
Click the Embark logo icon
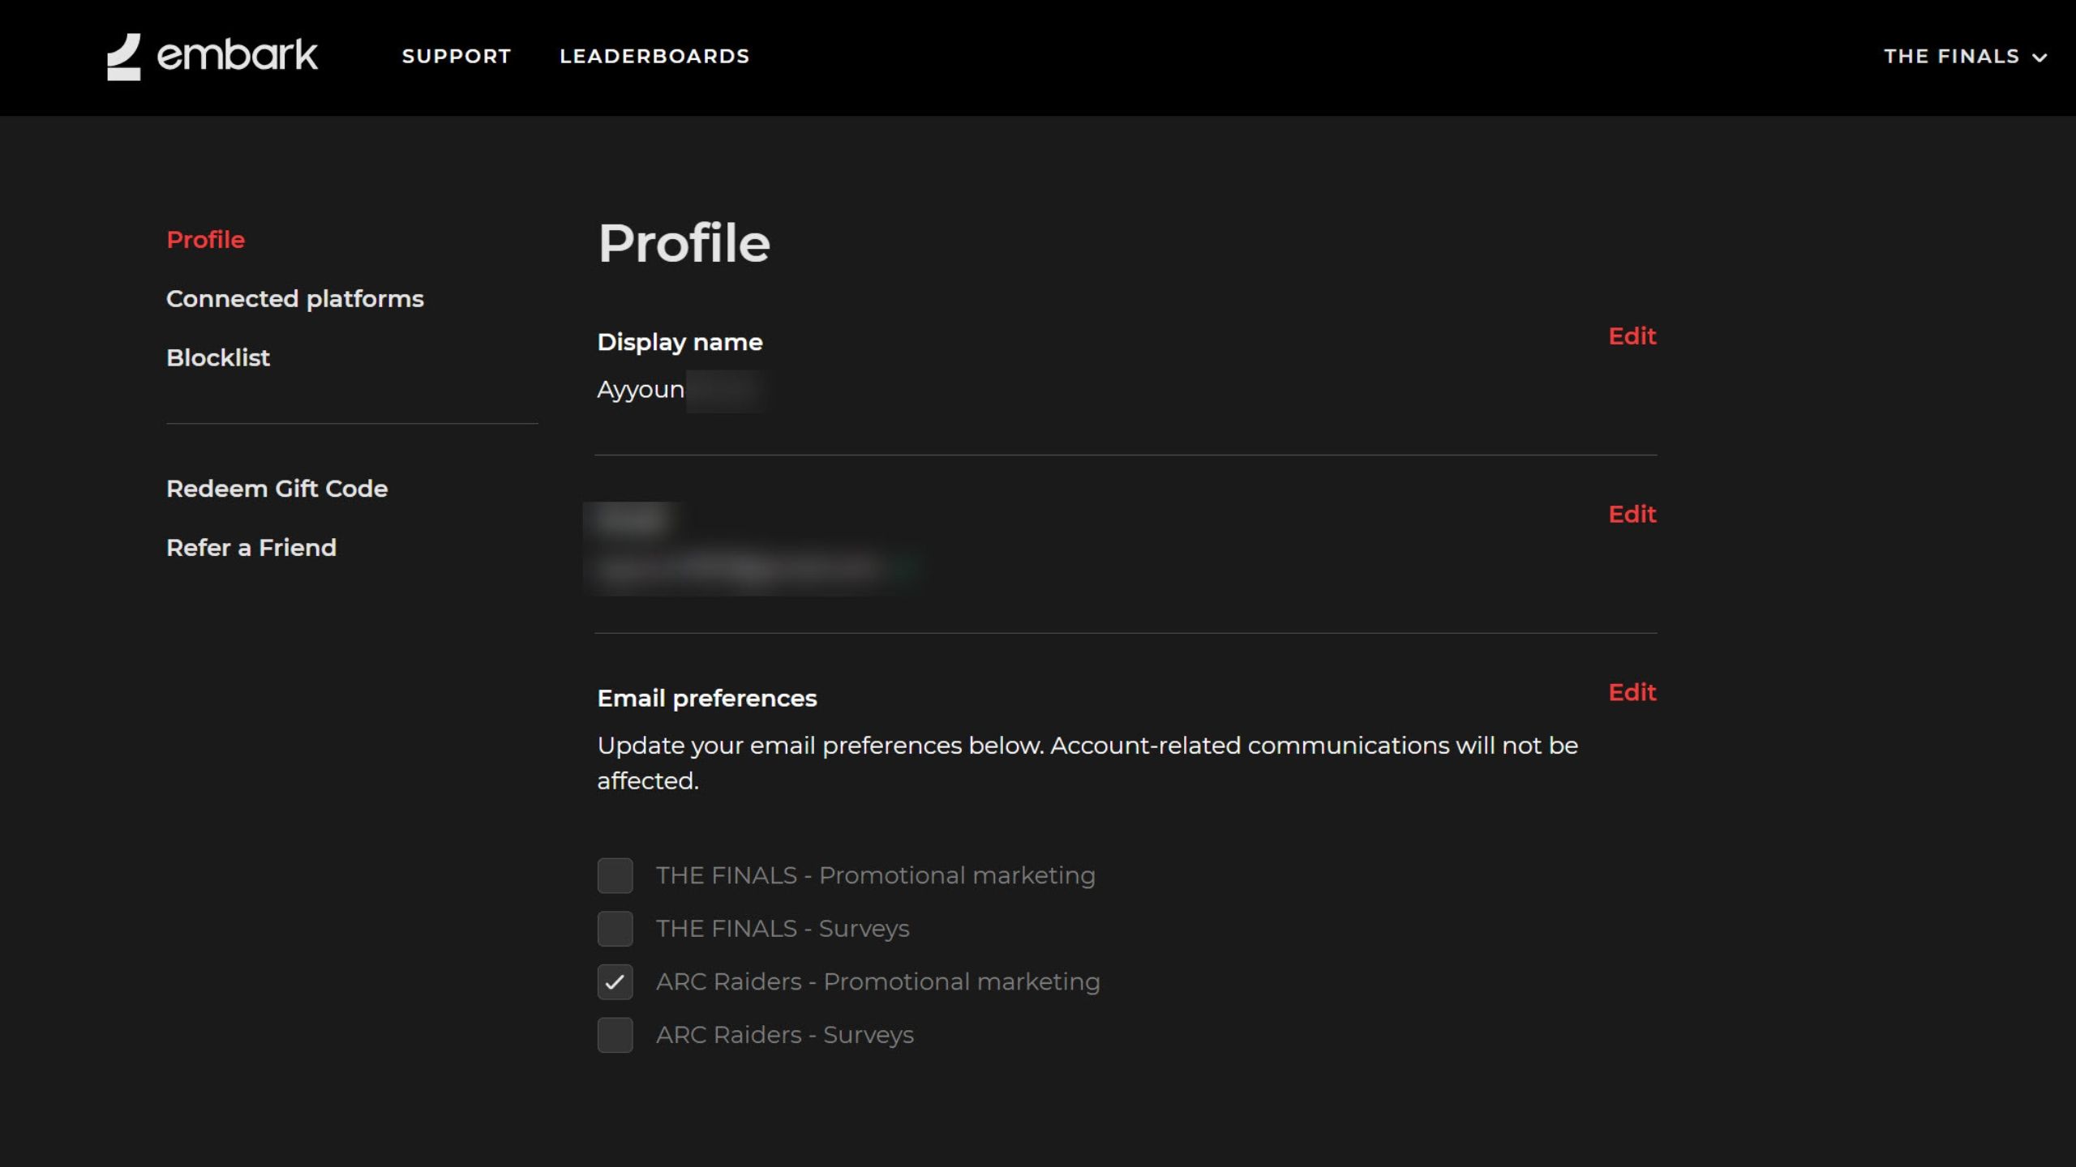click(x=124, y=57)
